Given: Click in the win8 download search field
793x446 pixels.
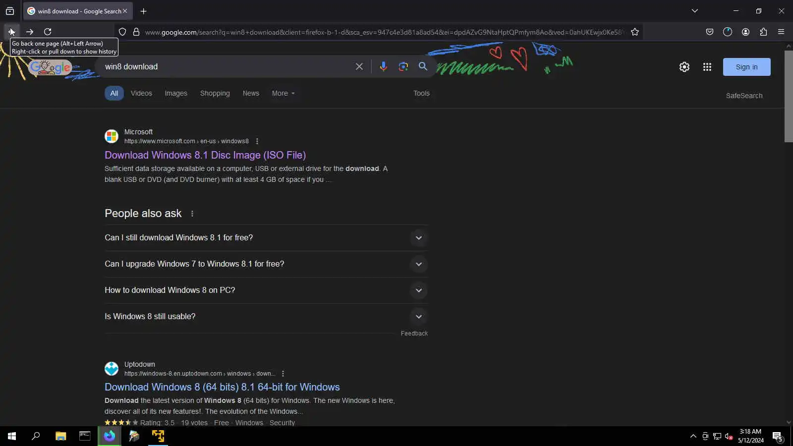Looking at the screenshot, I should coord(226,66).
